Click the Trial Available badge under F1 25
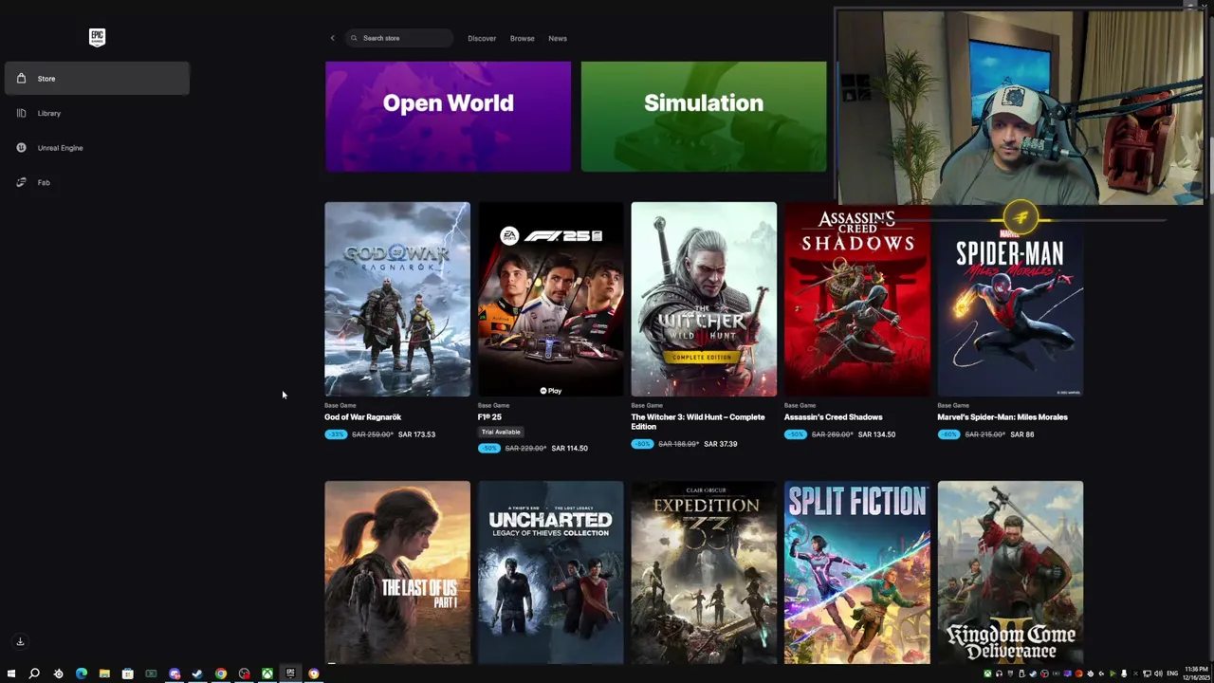This screenshot has height=683, width=1214. [501, 433]
